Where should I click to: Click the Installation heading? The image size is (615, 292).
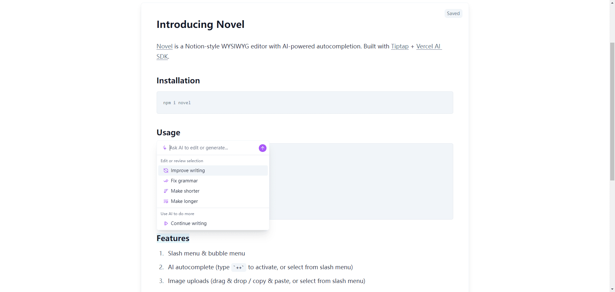pyautogui.click(x=178, y=81)
